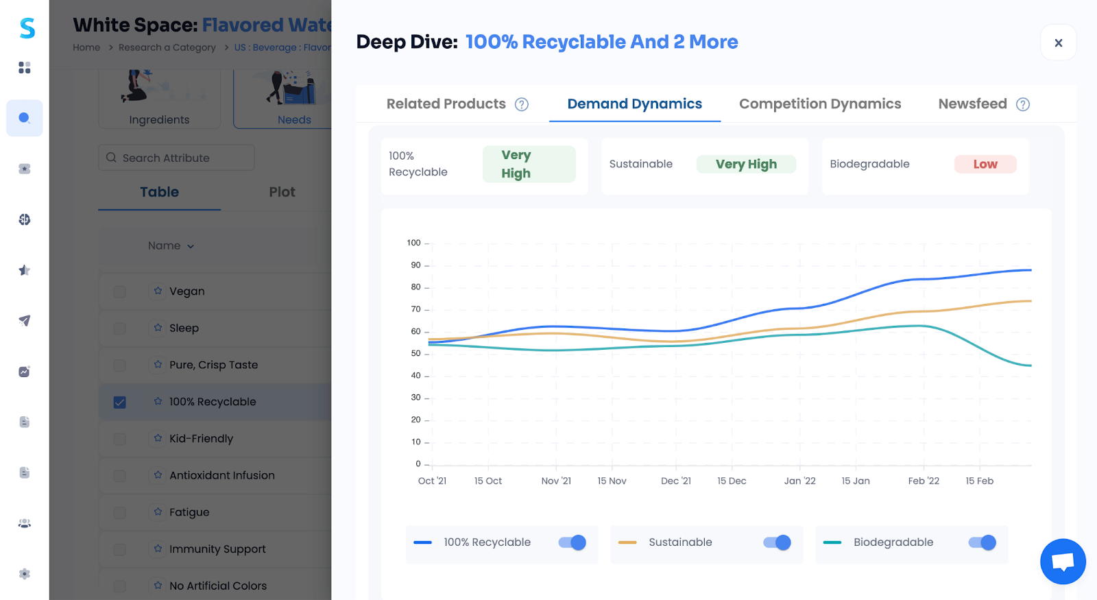Image resolution: width=1097 pixels, height=600 pixels.
Task: Click the Low badge for Biodegradable
Action: (x=985, y=164)
